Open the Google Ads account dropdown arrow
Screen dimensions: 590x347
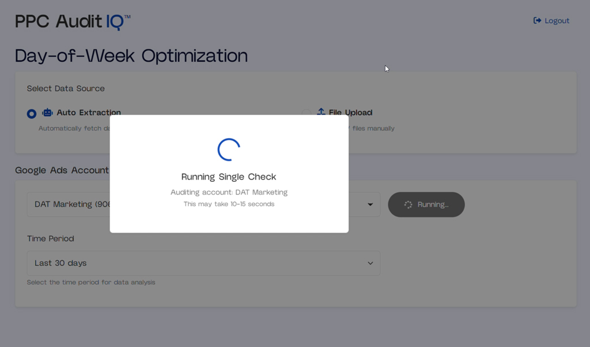click(x=370, y=204)
